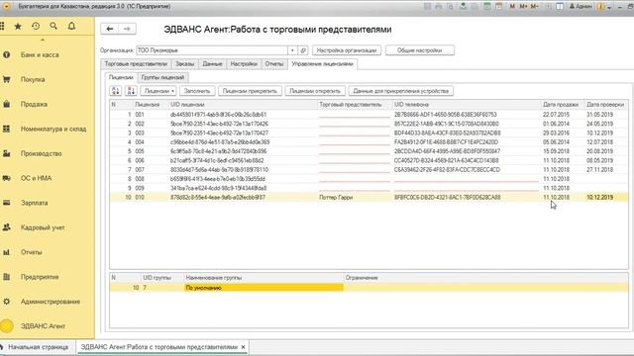This screenshot has height=356, width=634.
Task: Click the Организация input field
Action: click(x=212, y=50)
